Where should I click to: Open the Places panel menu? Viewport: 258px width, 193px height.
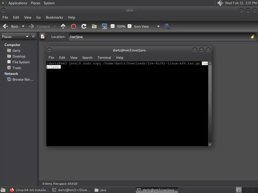pos(35,3)
